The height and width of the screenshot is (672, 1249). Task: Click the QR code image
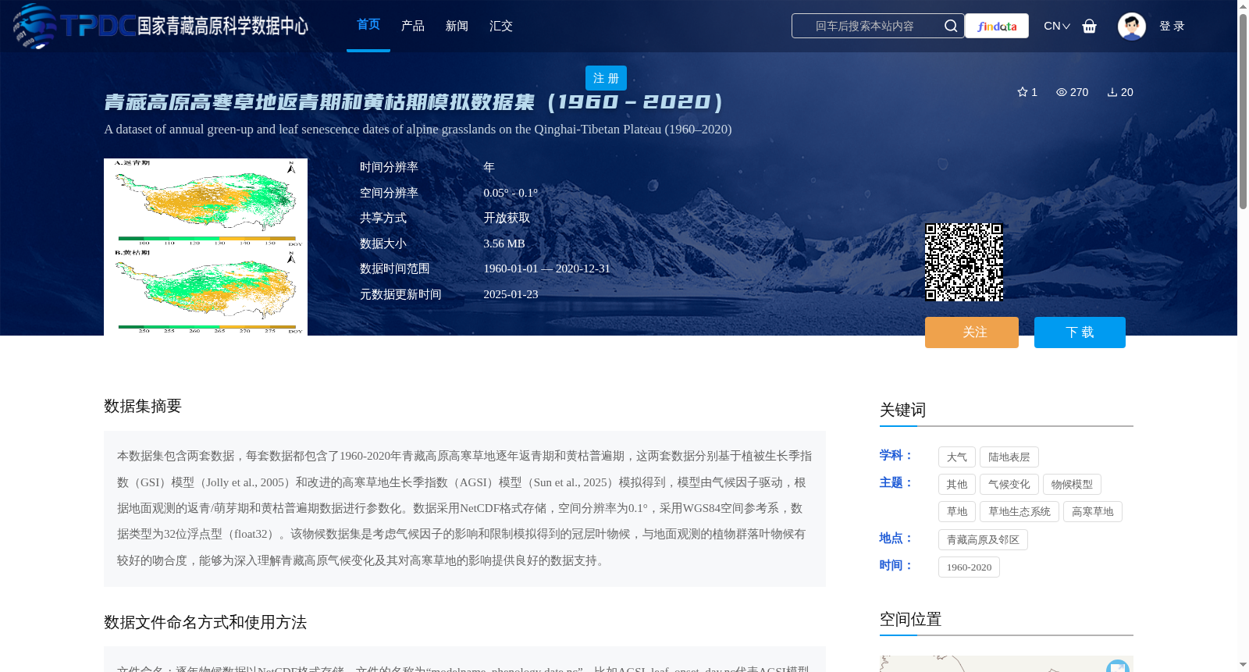964,262
